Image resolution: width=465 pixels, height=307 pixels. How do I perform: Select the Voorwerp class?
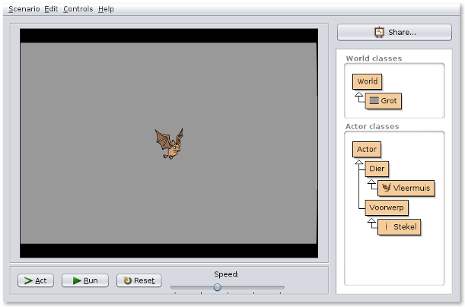(387, 207)
